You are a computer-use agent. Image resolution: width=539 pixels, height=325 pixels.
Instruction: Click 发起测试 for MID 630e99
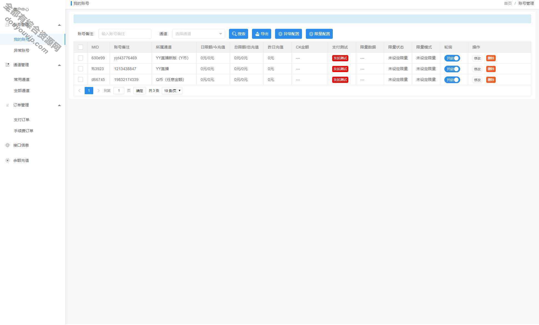coord(340,58)
